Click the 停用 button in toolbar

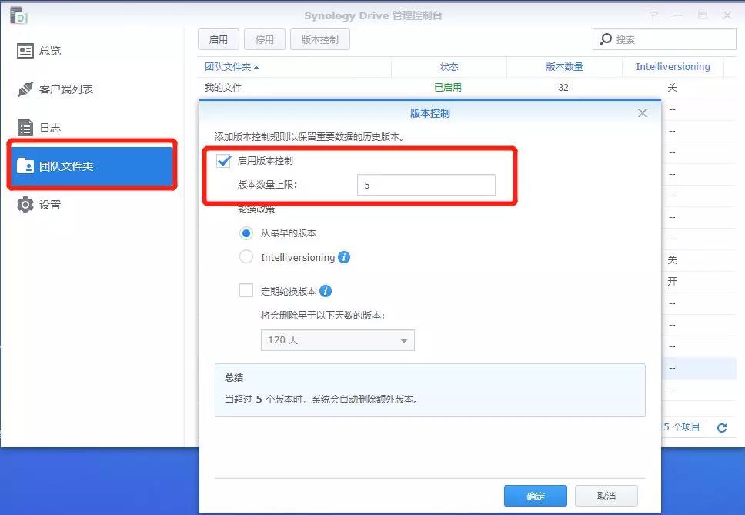[x=265, y=39]
